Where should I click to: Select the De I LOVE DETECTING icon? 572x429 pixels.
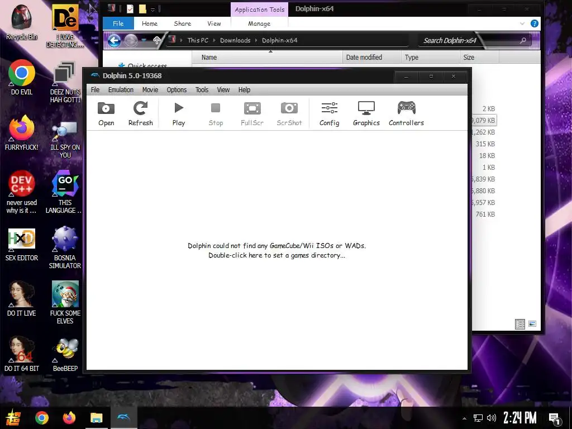[65, 26]
